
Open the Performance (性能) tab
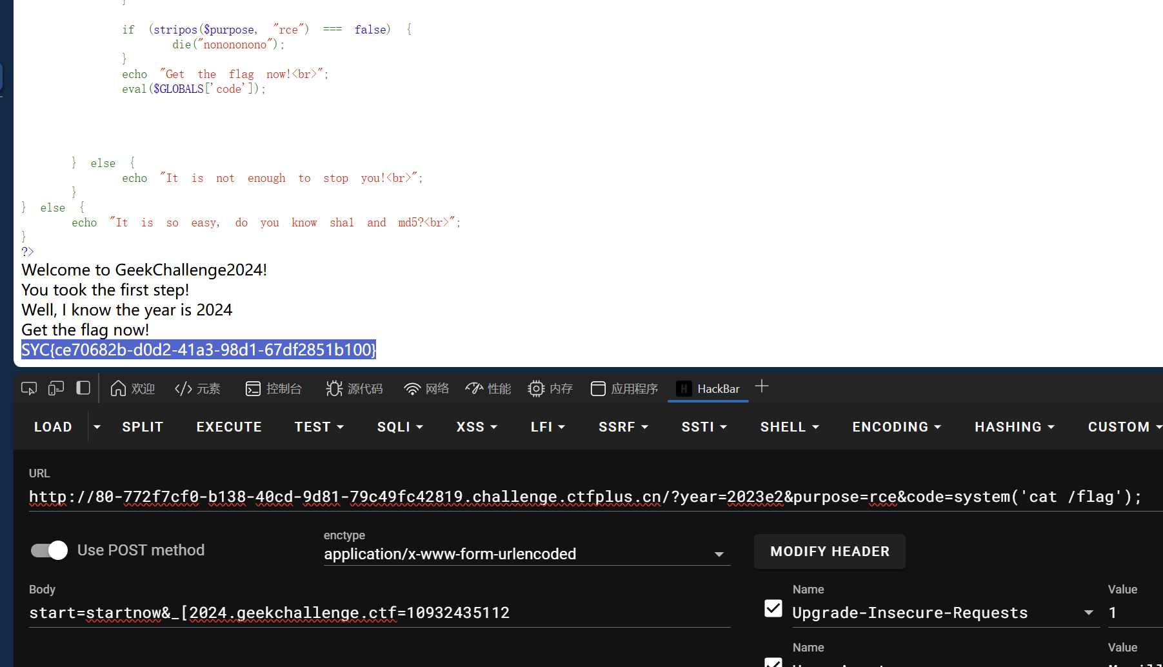488,388
